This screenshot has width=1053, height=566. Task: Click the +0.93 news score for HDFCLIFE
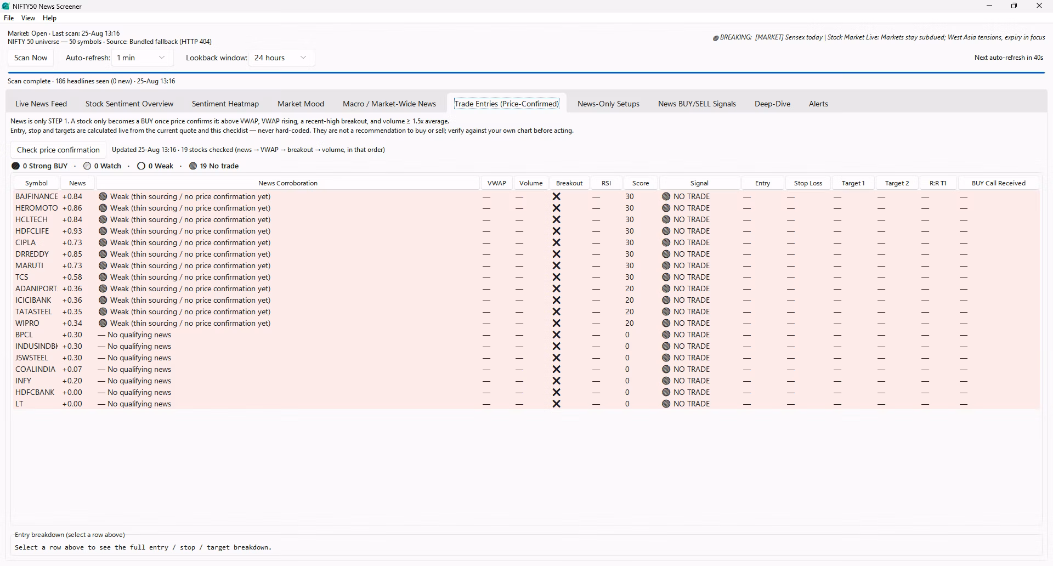(72, 231)
